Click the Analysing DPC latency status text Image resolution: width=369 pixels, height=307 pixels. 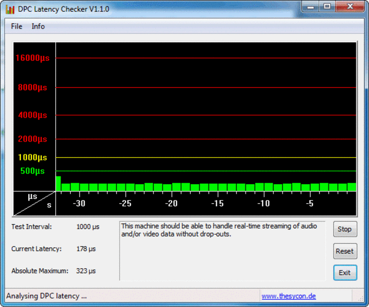(x=46, y=296)
